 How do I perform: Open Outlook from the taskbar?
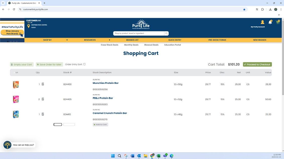point(139,156)
